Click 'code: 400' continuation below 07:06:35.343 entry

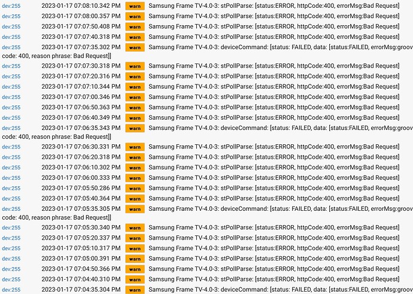click(x=57, y=137)
